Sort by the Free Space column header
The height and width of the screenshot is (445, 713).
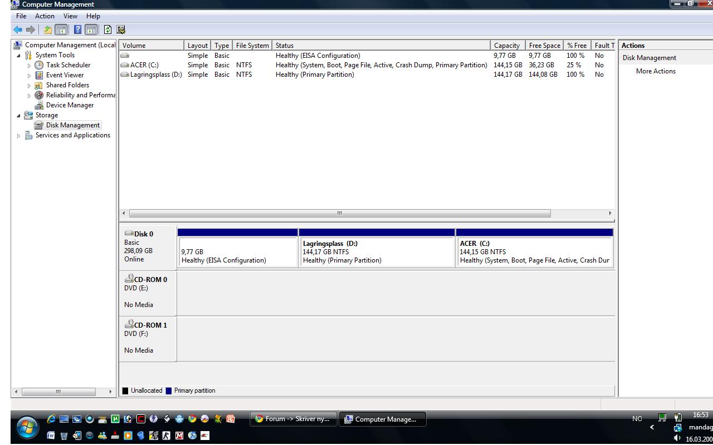[x=545, y=46]
